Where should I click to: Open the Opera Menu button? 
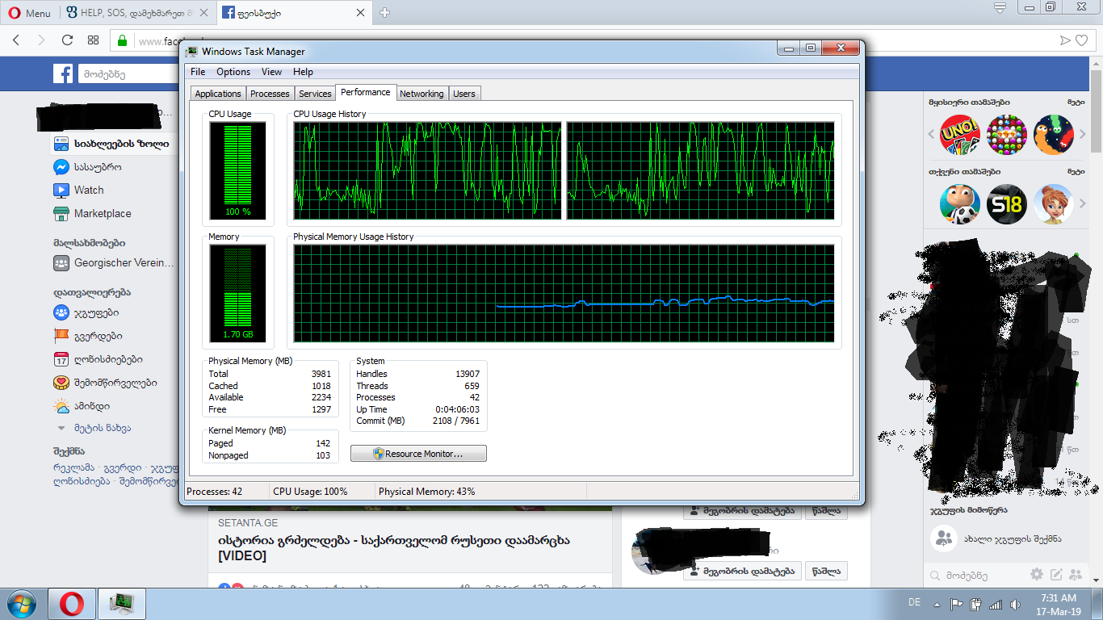pos(30,13)
